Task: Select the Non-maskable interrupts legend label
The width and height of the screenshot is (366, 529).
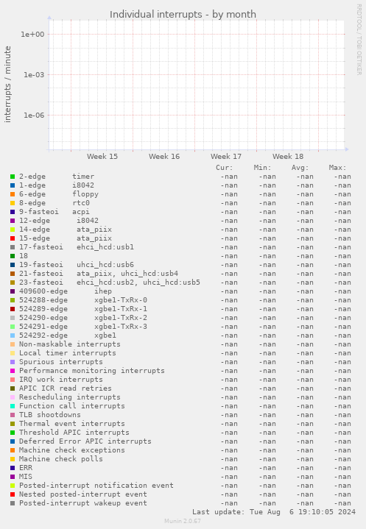Action: click(69, 344)
